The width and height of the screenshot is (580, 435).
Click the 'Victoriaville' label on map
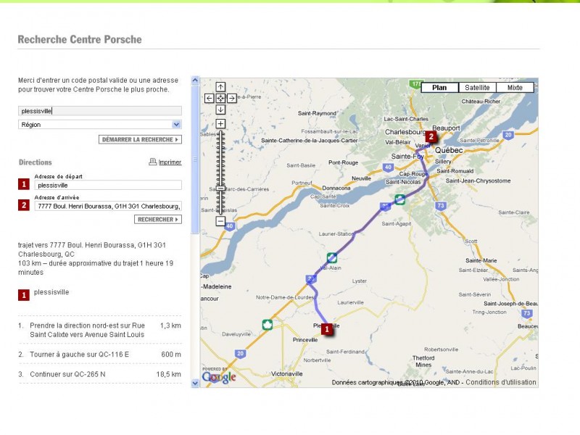(x=286, y=374)
